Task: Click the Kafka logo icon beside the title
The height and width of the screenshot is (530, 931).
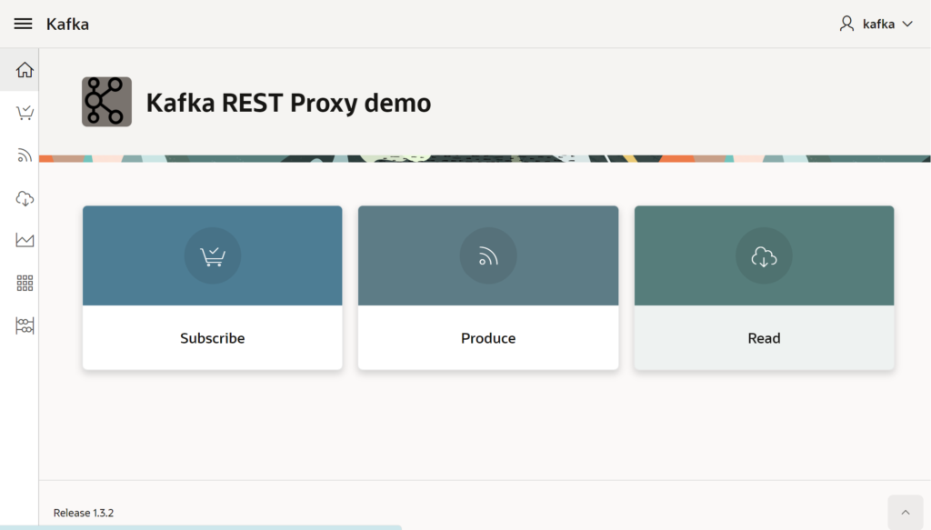Action: [x=107, y=102]
